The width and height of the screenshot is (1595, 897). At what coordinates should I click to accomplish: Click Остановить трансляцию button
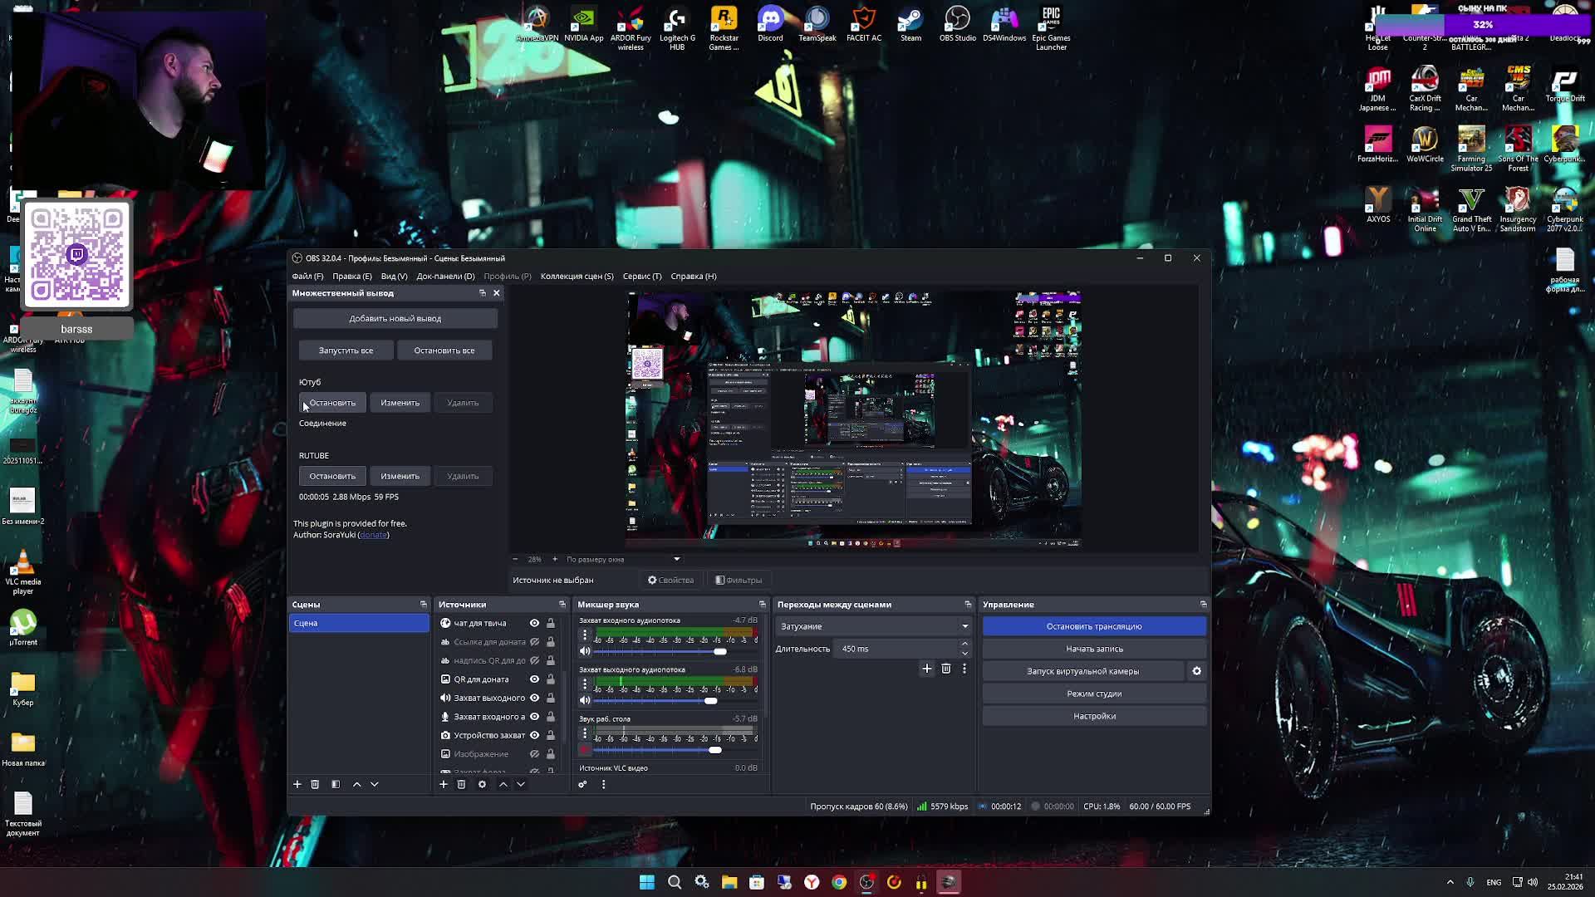tap(1093, 626)
